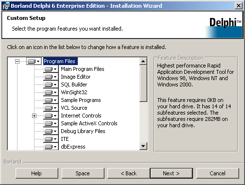Viewport: 245px width, 185px height.
Task: Open the SQL Builder drive icon dropdown
Action: tap(51, 84)
